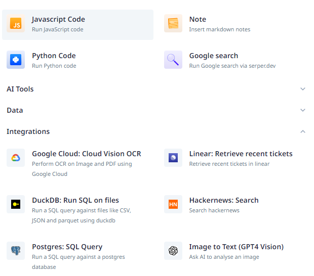Expand the AI Tools section chevron
Image resolution: width=314 pixels, height=276 pixels.
tap(303, 89)
